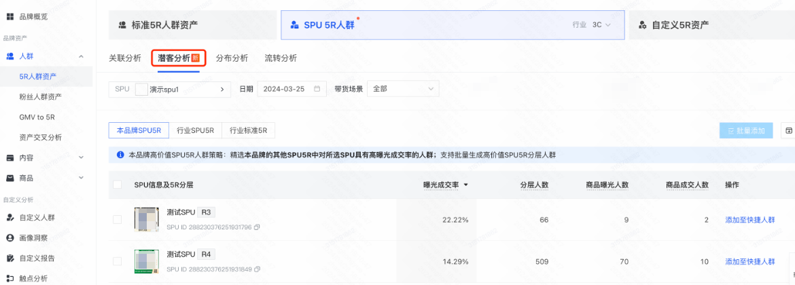The height and width of the screenshot is (285, 795).
Task: Select 行业标准5R segment tab
Action: tap(249, 130)
